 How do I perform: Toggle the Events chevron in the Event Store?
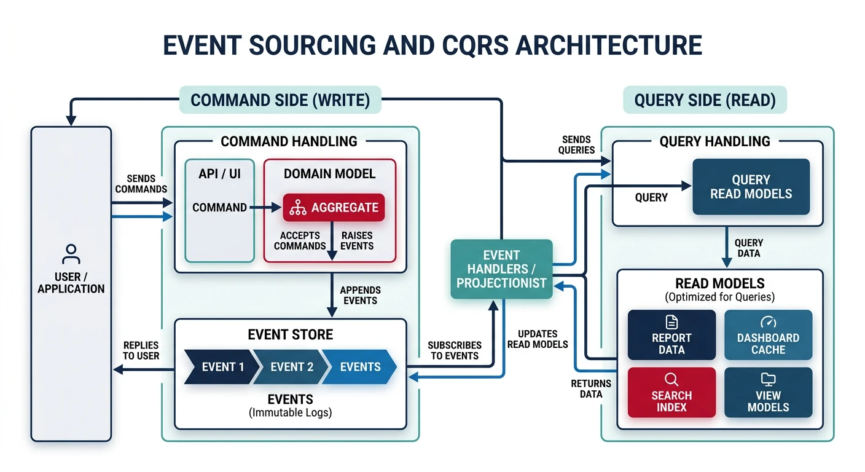point(360,367)
